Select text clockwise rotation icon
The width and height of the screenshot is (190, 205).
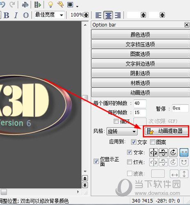click(173, 153)
